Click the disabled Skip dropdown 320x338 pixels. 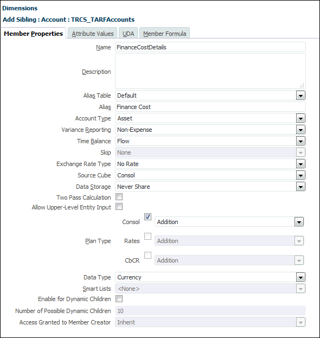pyautogui.click(x=210, y=152)
